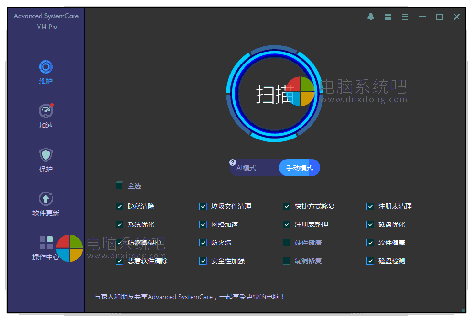
Task: Open the hamburger options menu
Action: point(405,17)
